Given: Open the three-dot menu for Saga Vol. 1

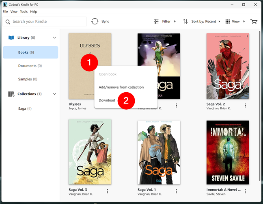Looking at the screenshot, I should (x=176, y=191).
